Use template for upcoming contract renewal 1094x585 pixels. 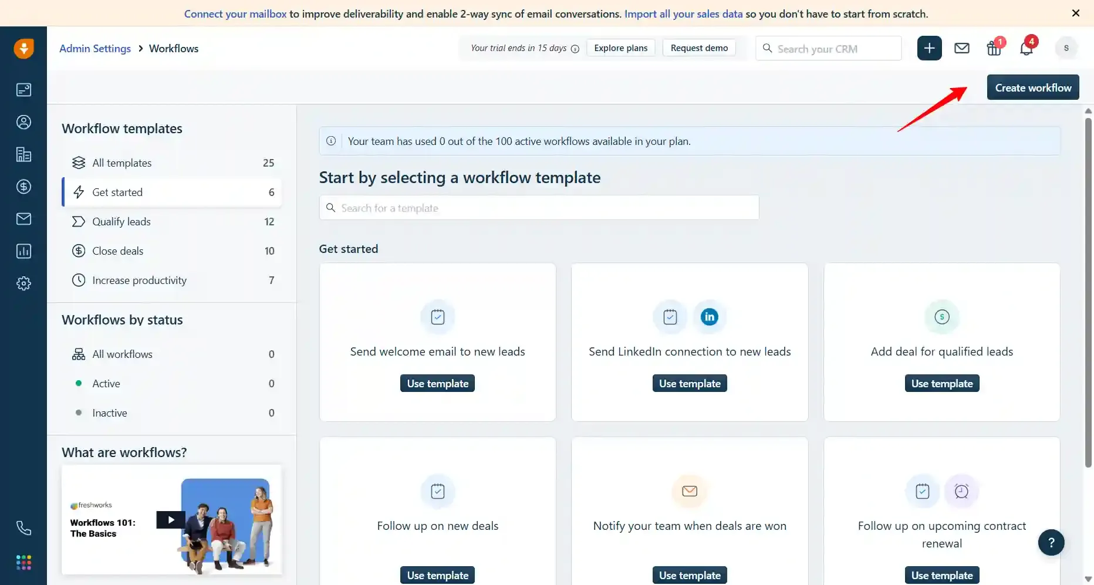click(941, 575)
